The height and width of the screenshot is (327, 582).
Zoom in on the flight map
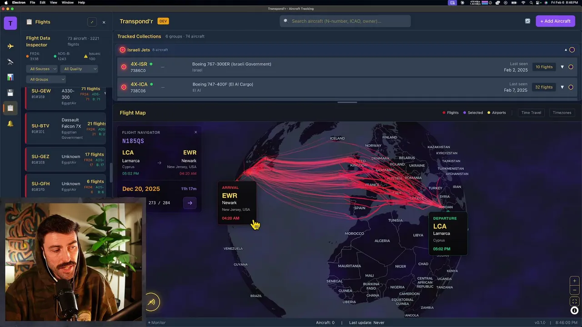[574, 281]
